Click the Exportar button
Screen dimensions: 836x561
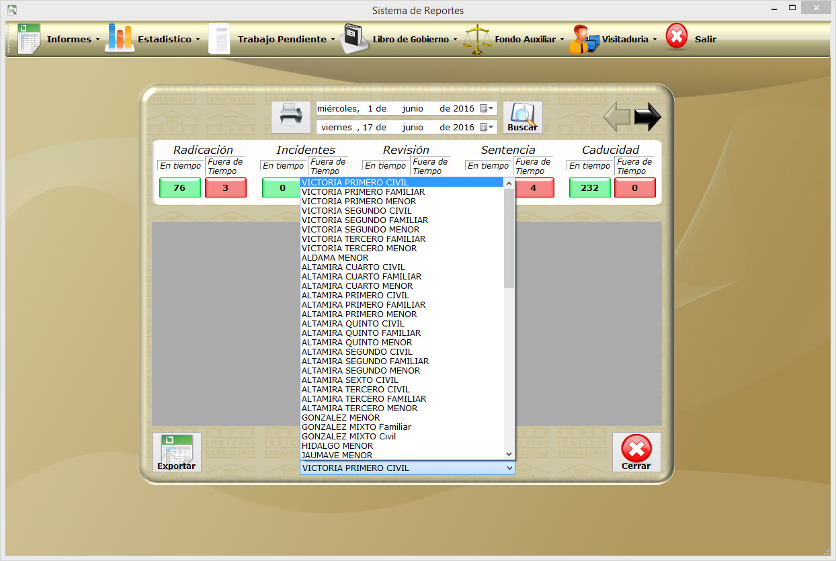(x=177, y=452)
